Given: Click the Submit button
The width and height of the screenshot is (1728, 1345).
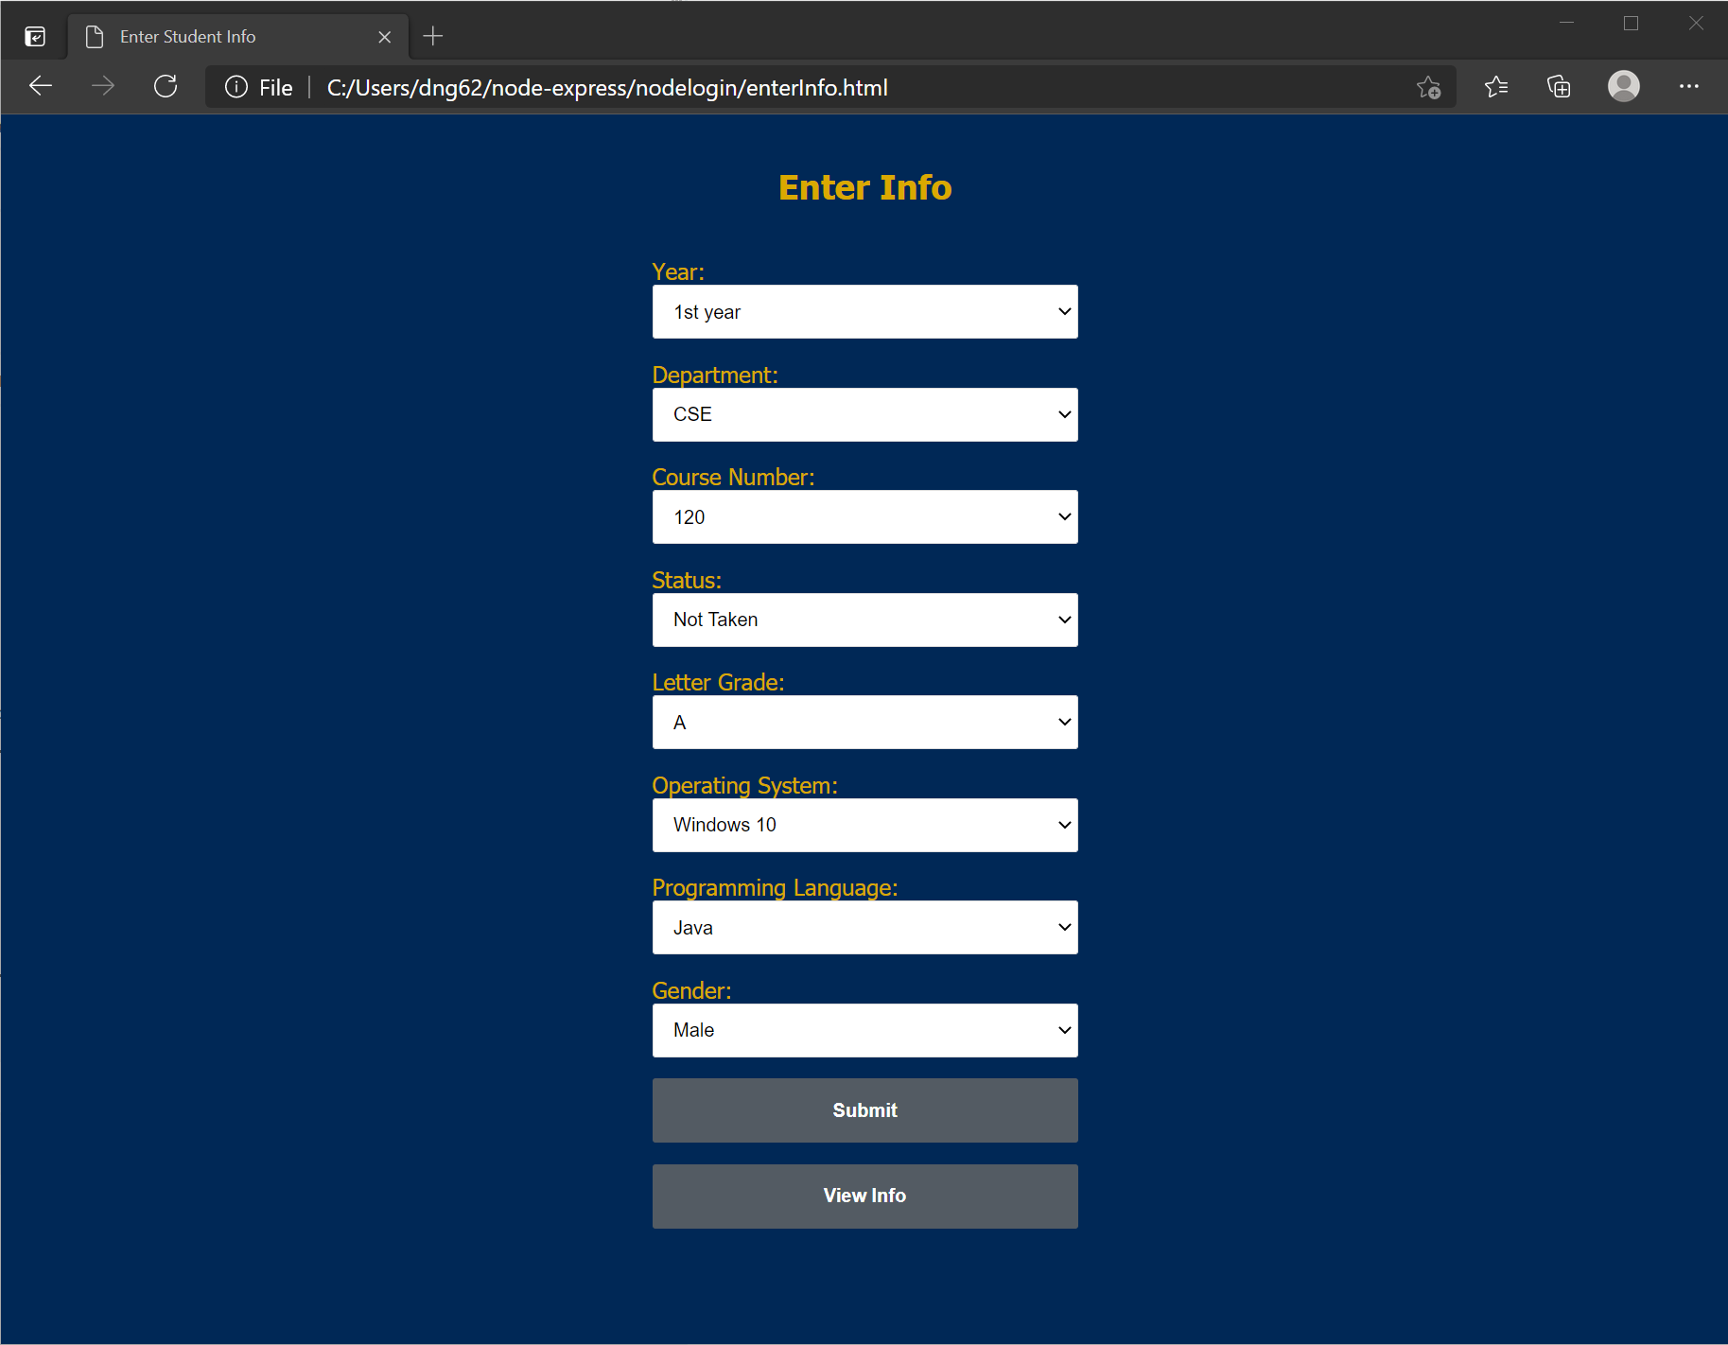Looking at the screenshot, I should pos(864,1109).
